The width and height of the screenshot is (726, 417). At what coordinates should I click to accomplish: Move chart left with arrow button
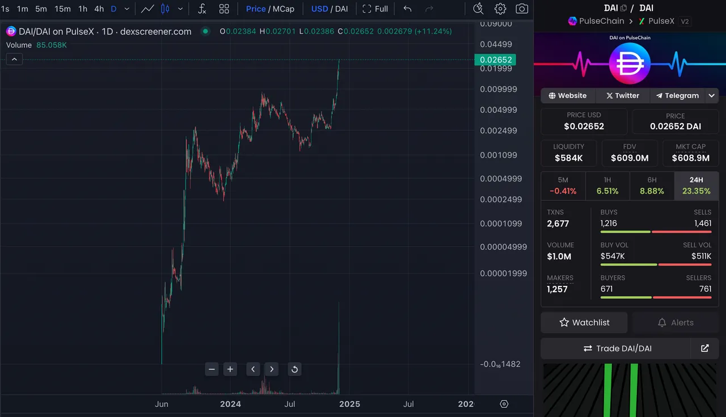pyautogui.click(x=253, y=369)
